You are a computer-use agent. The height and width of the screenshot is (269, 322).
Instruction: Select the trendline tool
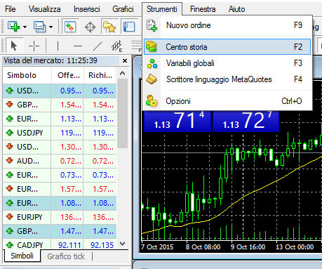coord(98,46)
